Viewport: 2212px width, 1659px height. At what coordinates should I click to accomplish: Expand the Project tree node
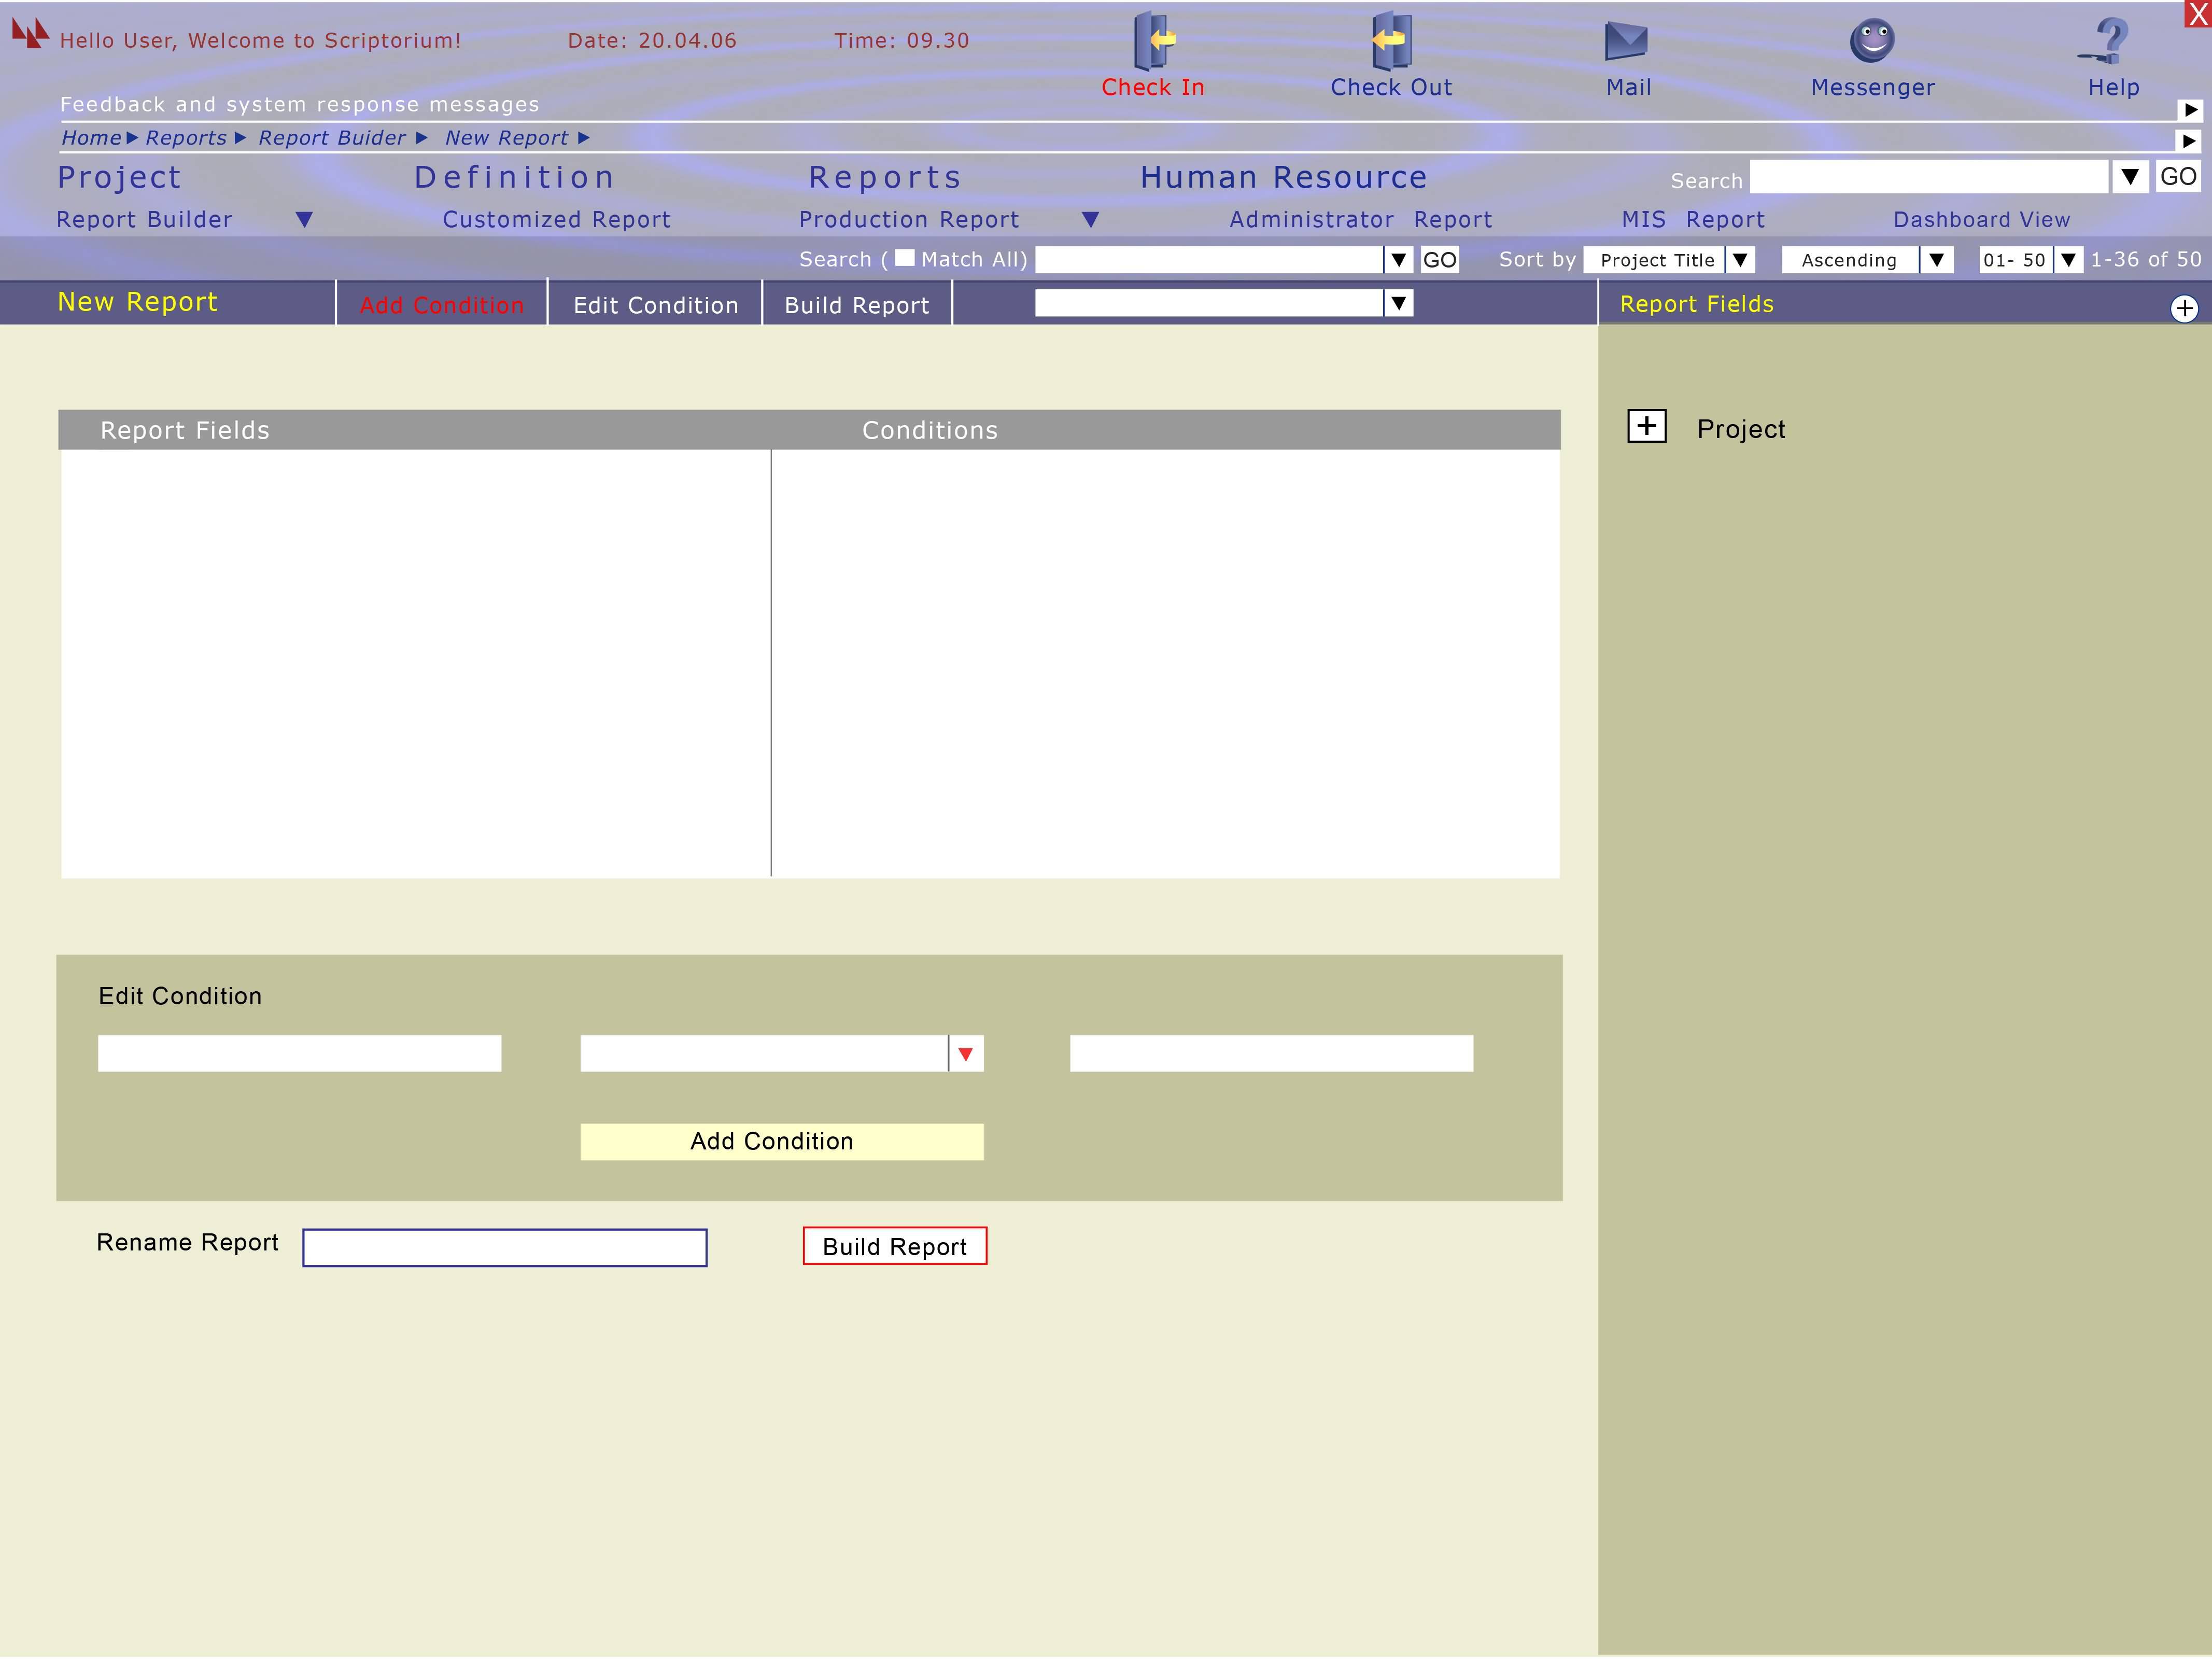coord(1646,426)
